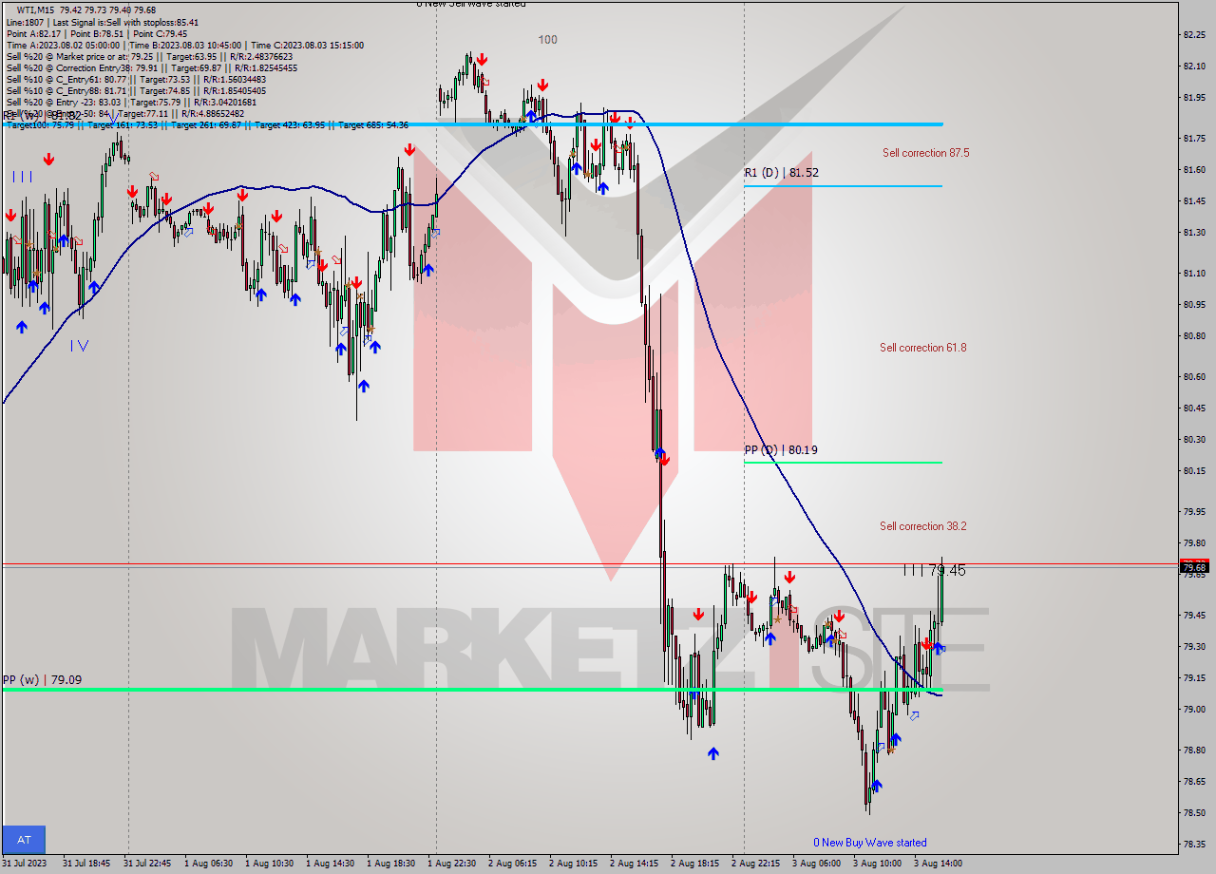The width and height of the screenshot is (1216, 874).
Task: Click the 79.30 price axis label
Action: tap(1194, 646)
